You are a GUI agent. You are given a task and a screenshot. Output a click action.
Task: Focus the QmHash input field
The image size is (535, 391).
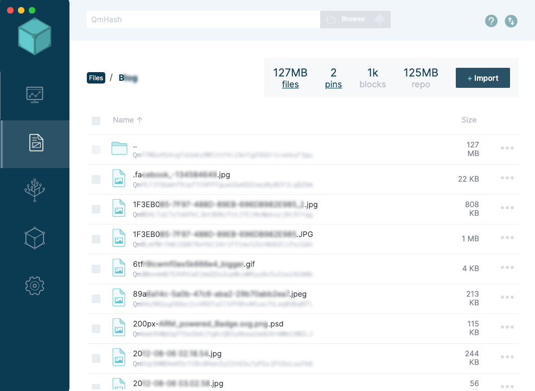[203, 20]
